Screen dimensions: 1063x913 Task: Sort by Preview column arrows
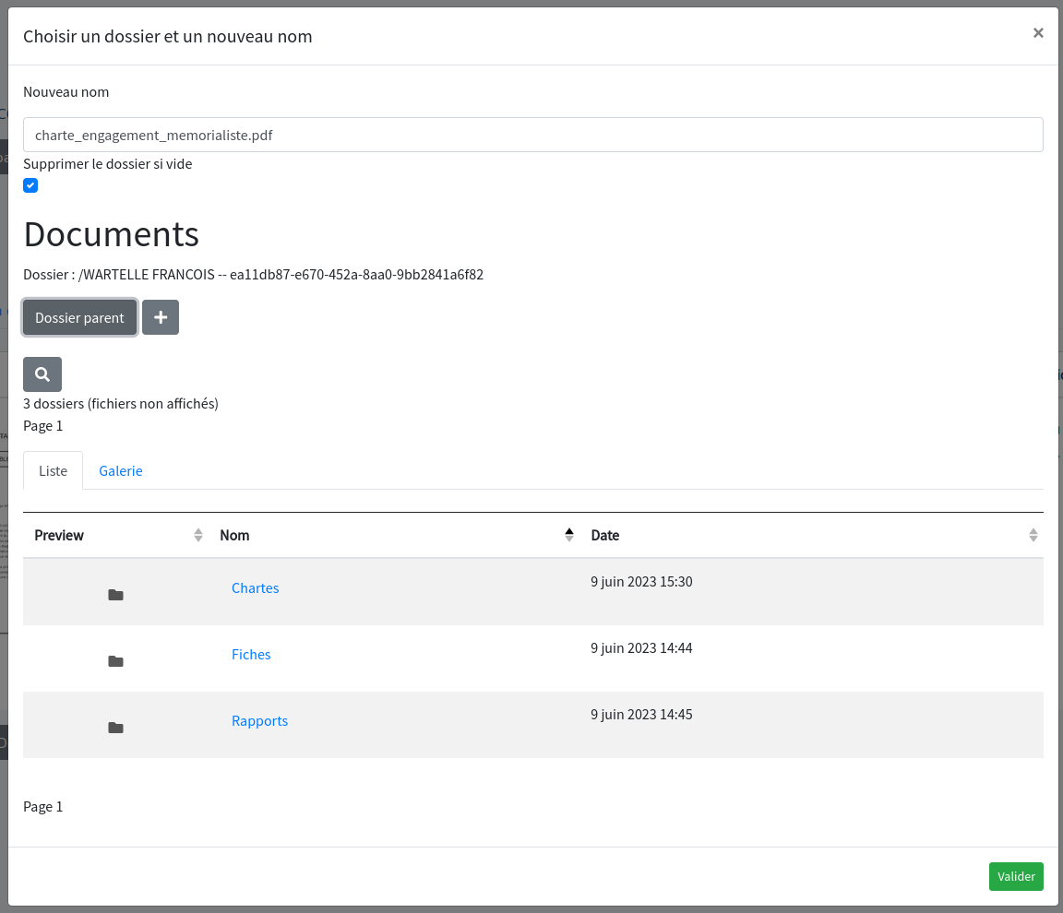click(197, 535)
